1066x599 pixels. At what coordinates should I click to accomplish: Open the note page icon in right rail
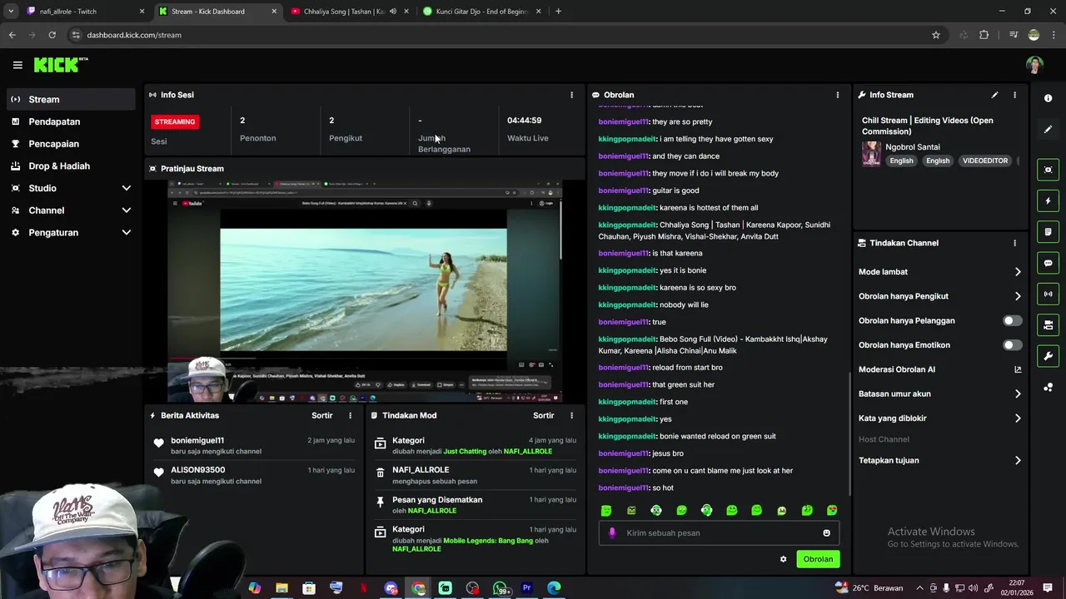click(x=1048, y=231)
